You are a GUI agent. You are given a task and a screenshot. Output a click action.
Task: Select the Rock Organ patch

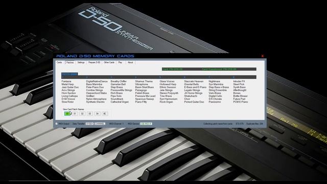tap(166, 102)
